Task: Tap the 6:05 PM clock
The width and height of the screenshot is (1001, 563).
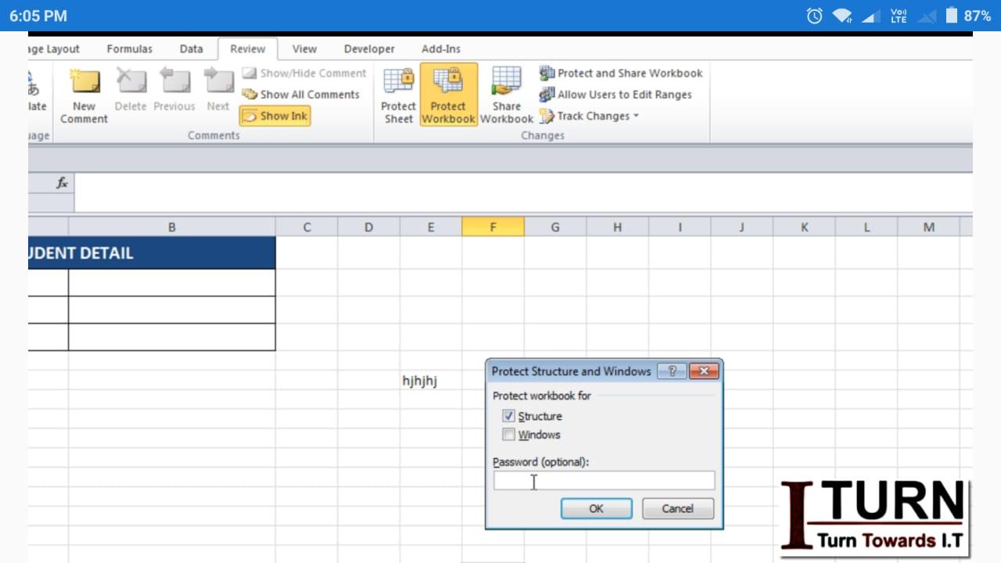Action: pos(38,16)
